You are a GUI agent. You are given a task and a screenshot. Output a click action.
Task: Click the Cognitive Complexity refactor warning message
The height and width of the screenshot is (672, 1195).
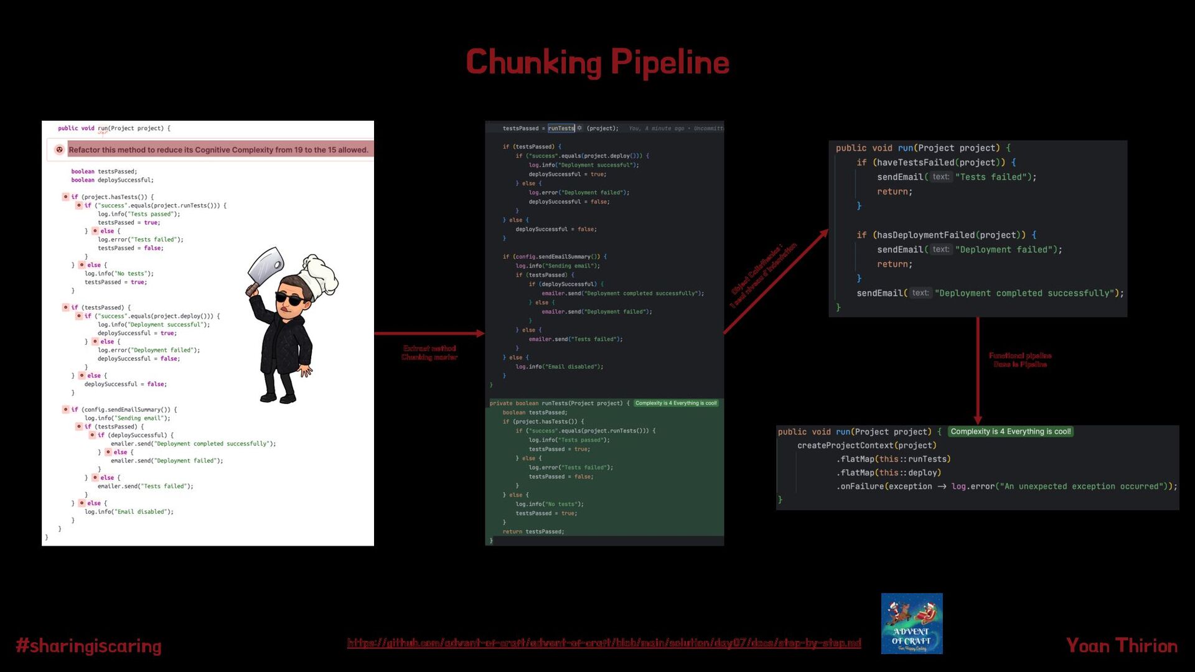(218, 150)
